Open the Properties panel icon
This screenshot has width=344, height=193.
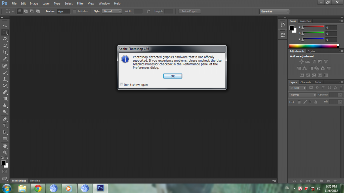coord(283,35)
